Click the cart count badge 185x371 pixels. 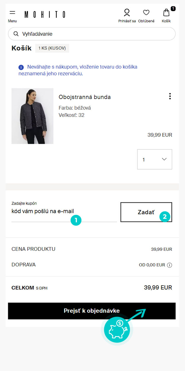coord(173,9)
